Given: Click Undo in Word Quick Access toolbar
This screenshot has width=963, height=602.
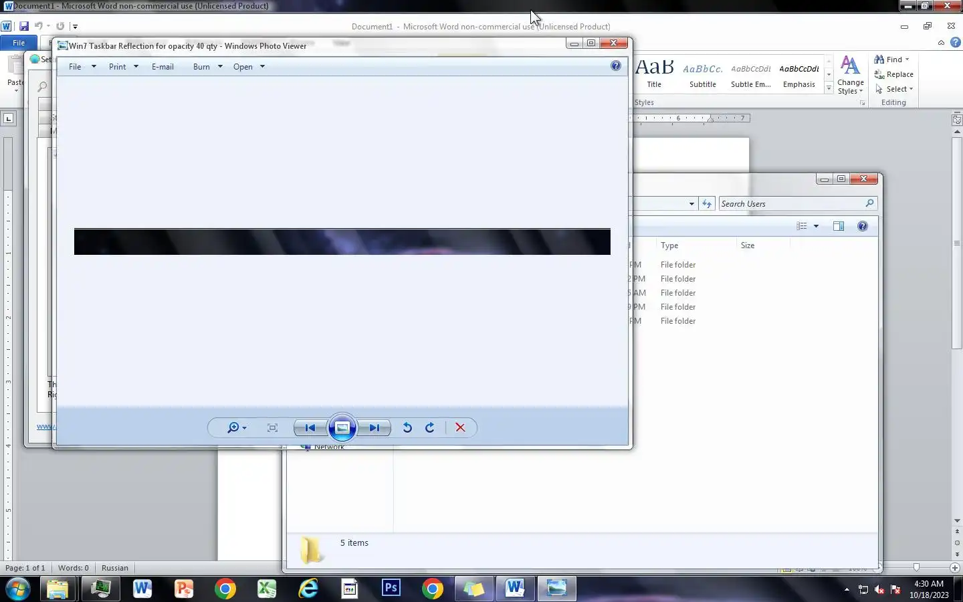Looking at the screenshot, I should pyautogui.click(x=39, y=26).
